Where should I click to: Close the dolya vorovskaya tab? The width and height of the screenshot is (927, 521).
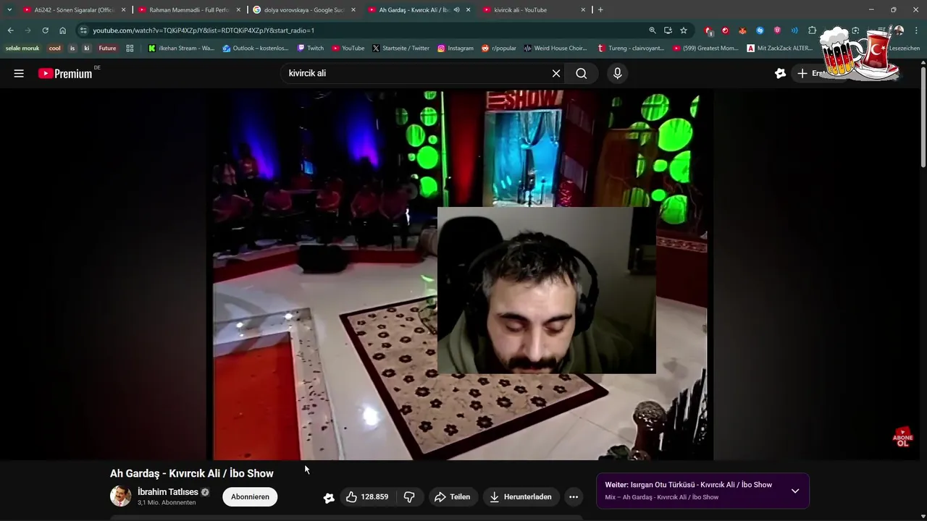[x=353, y=10]
